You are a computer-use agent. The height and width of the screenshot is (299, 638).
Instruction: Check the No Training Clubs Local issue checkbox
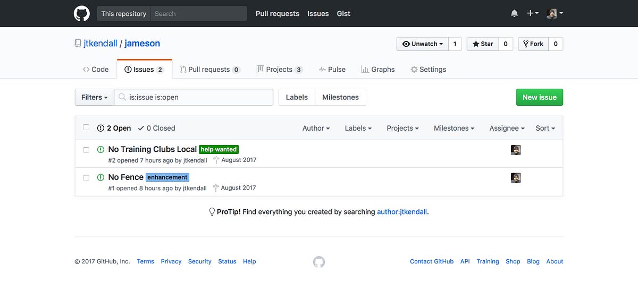(86, 150)
